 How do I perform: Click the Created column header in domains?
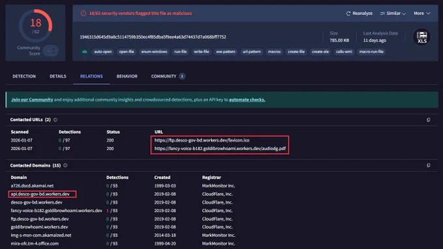tap(162, 177)
